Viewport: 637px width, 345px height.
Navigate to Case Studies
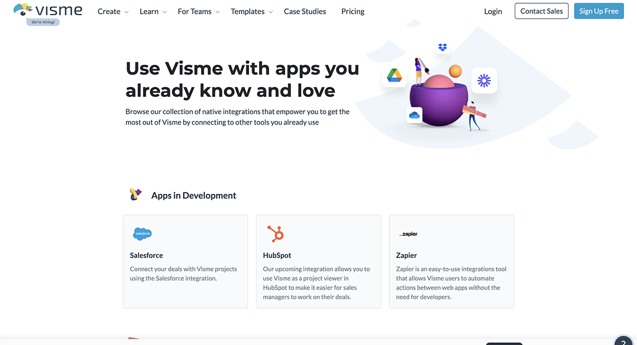305,11
